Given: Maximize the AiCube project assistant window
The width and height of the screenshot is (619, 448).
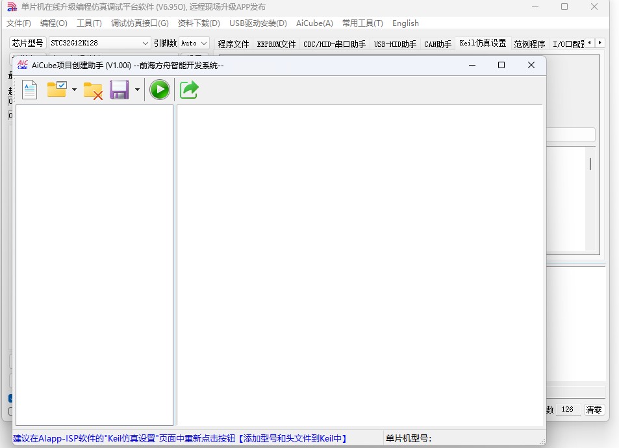Looking at the screenshot, I should click(x=501, y=65).
